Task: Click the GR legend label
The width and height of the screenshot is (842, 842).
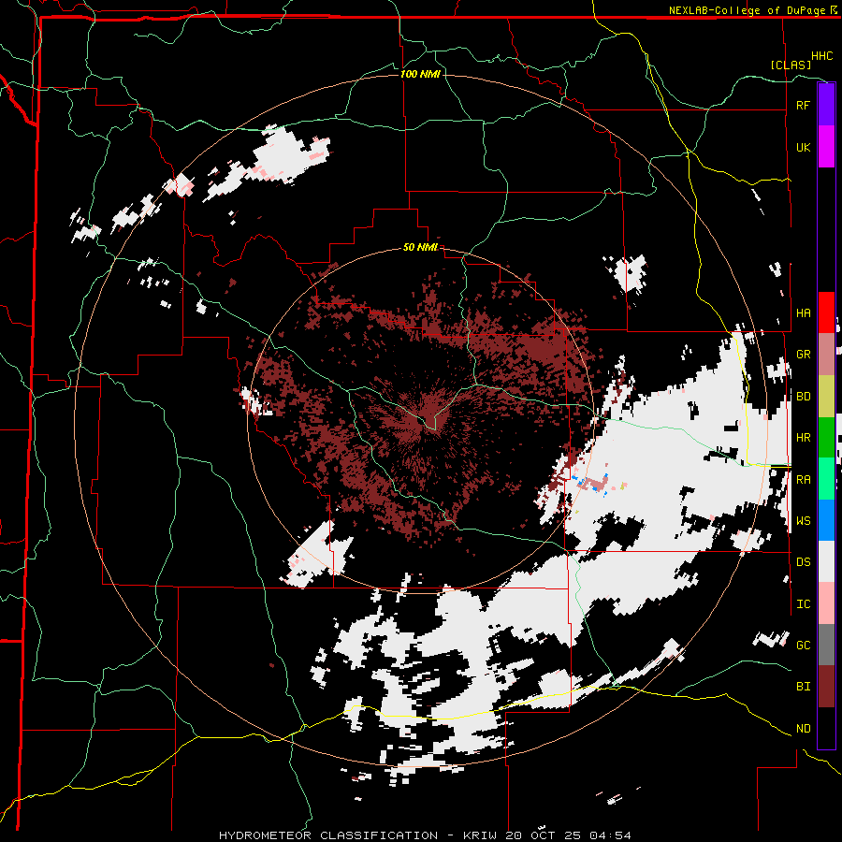Action: tap(803, 355)
